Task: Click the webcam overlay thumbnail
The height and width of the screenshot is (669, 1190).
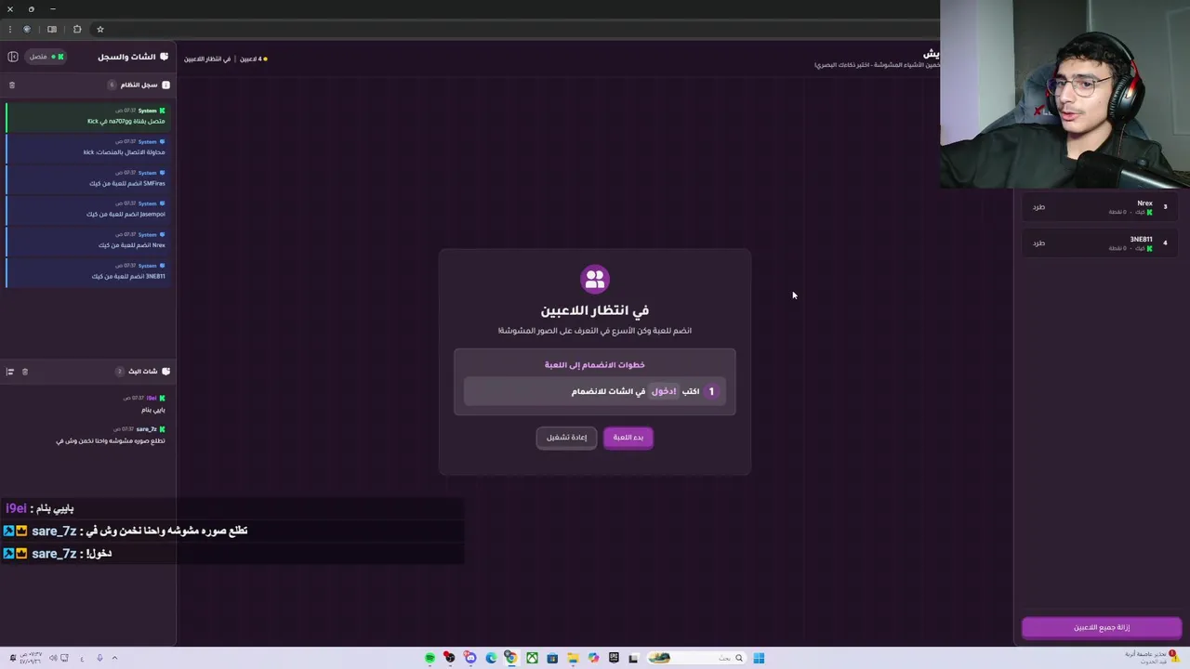Action: [1064, 94]
